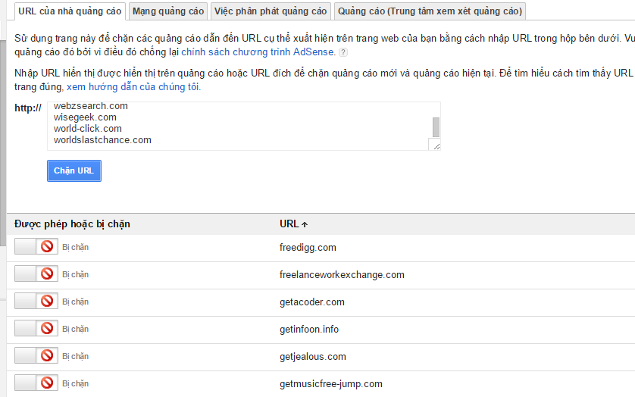
Task: Click the 'Bị chặn' label for getjealous.com
Action: click(x=75, y=357)
